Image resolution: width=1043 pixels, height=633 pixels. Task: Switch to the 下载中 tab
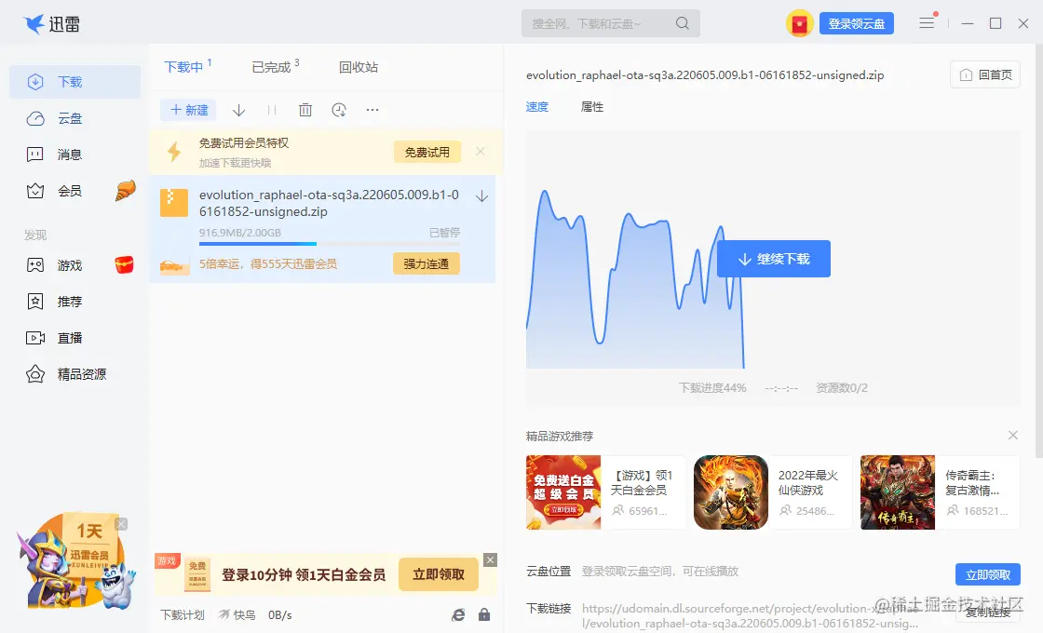point(187,66)
